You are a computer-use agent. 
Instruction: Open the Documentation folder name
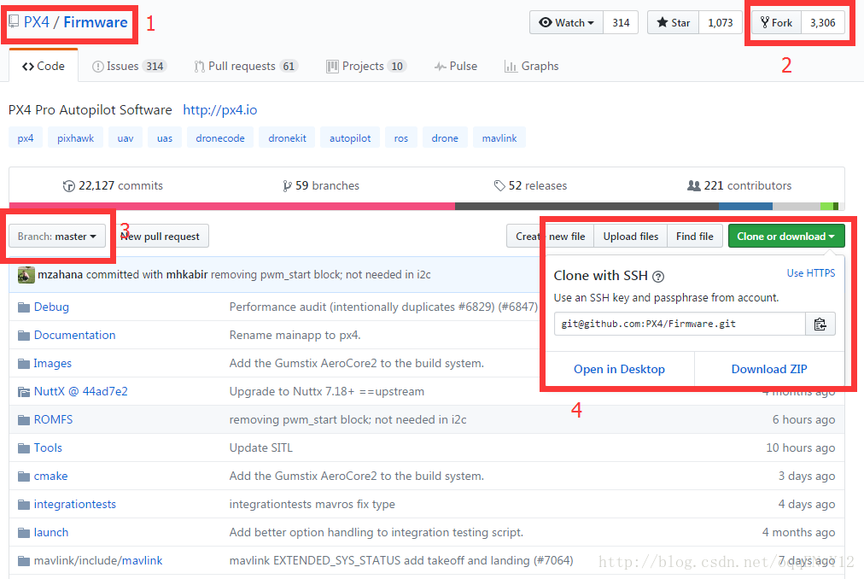tap(75, 336)
